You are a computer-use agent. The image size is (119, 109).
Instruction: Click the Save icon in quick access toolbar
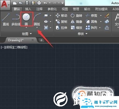pyautogui.click(x=27, y=3)
